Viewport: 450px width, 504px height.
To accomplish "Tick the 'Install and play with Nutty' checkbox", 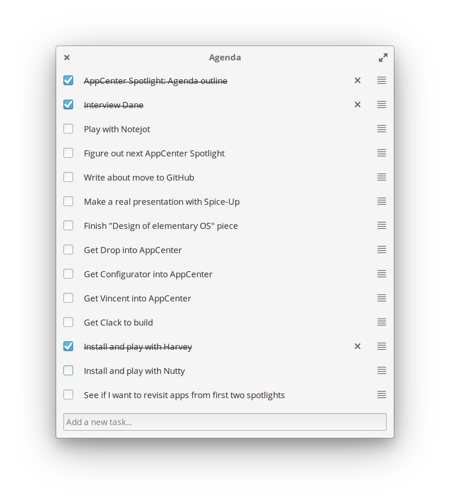I will click(68, 370).
